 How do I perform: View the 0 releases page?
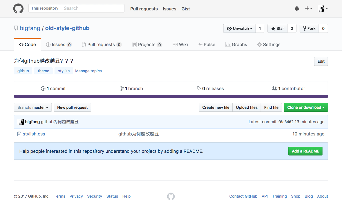(210, 89)
